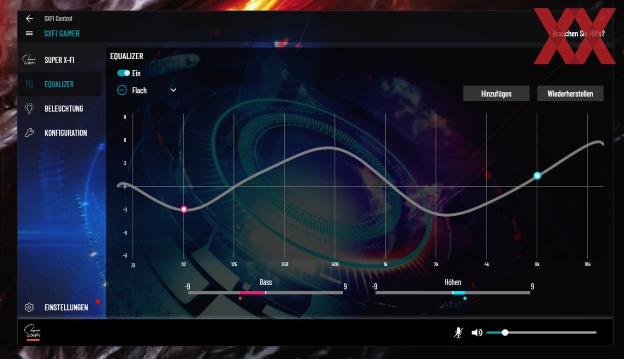Screen dimensions: 624x359
Task: Open the hamburger menu
Action: (29, 33)
